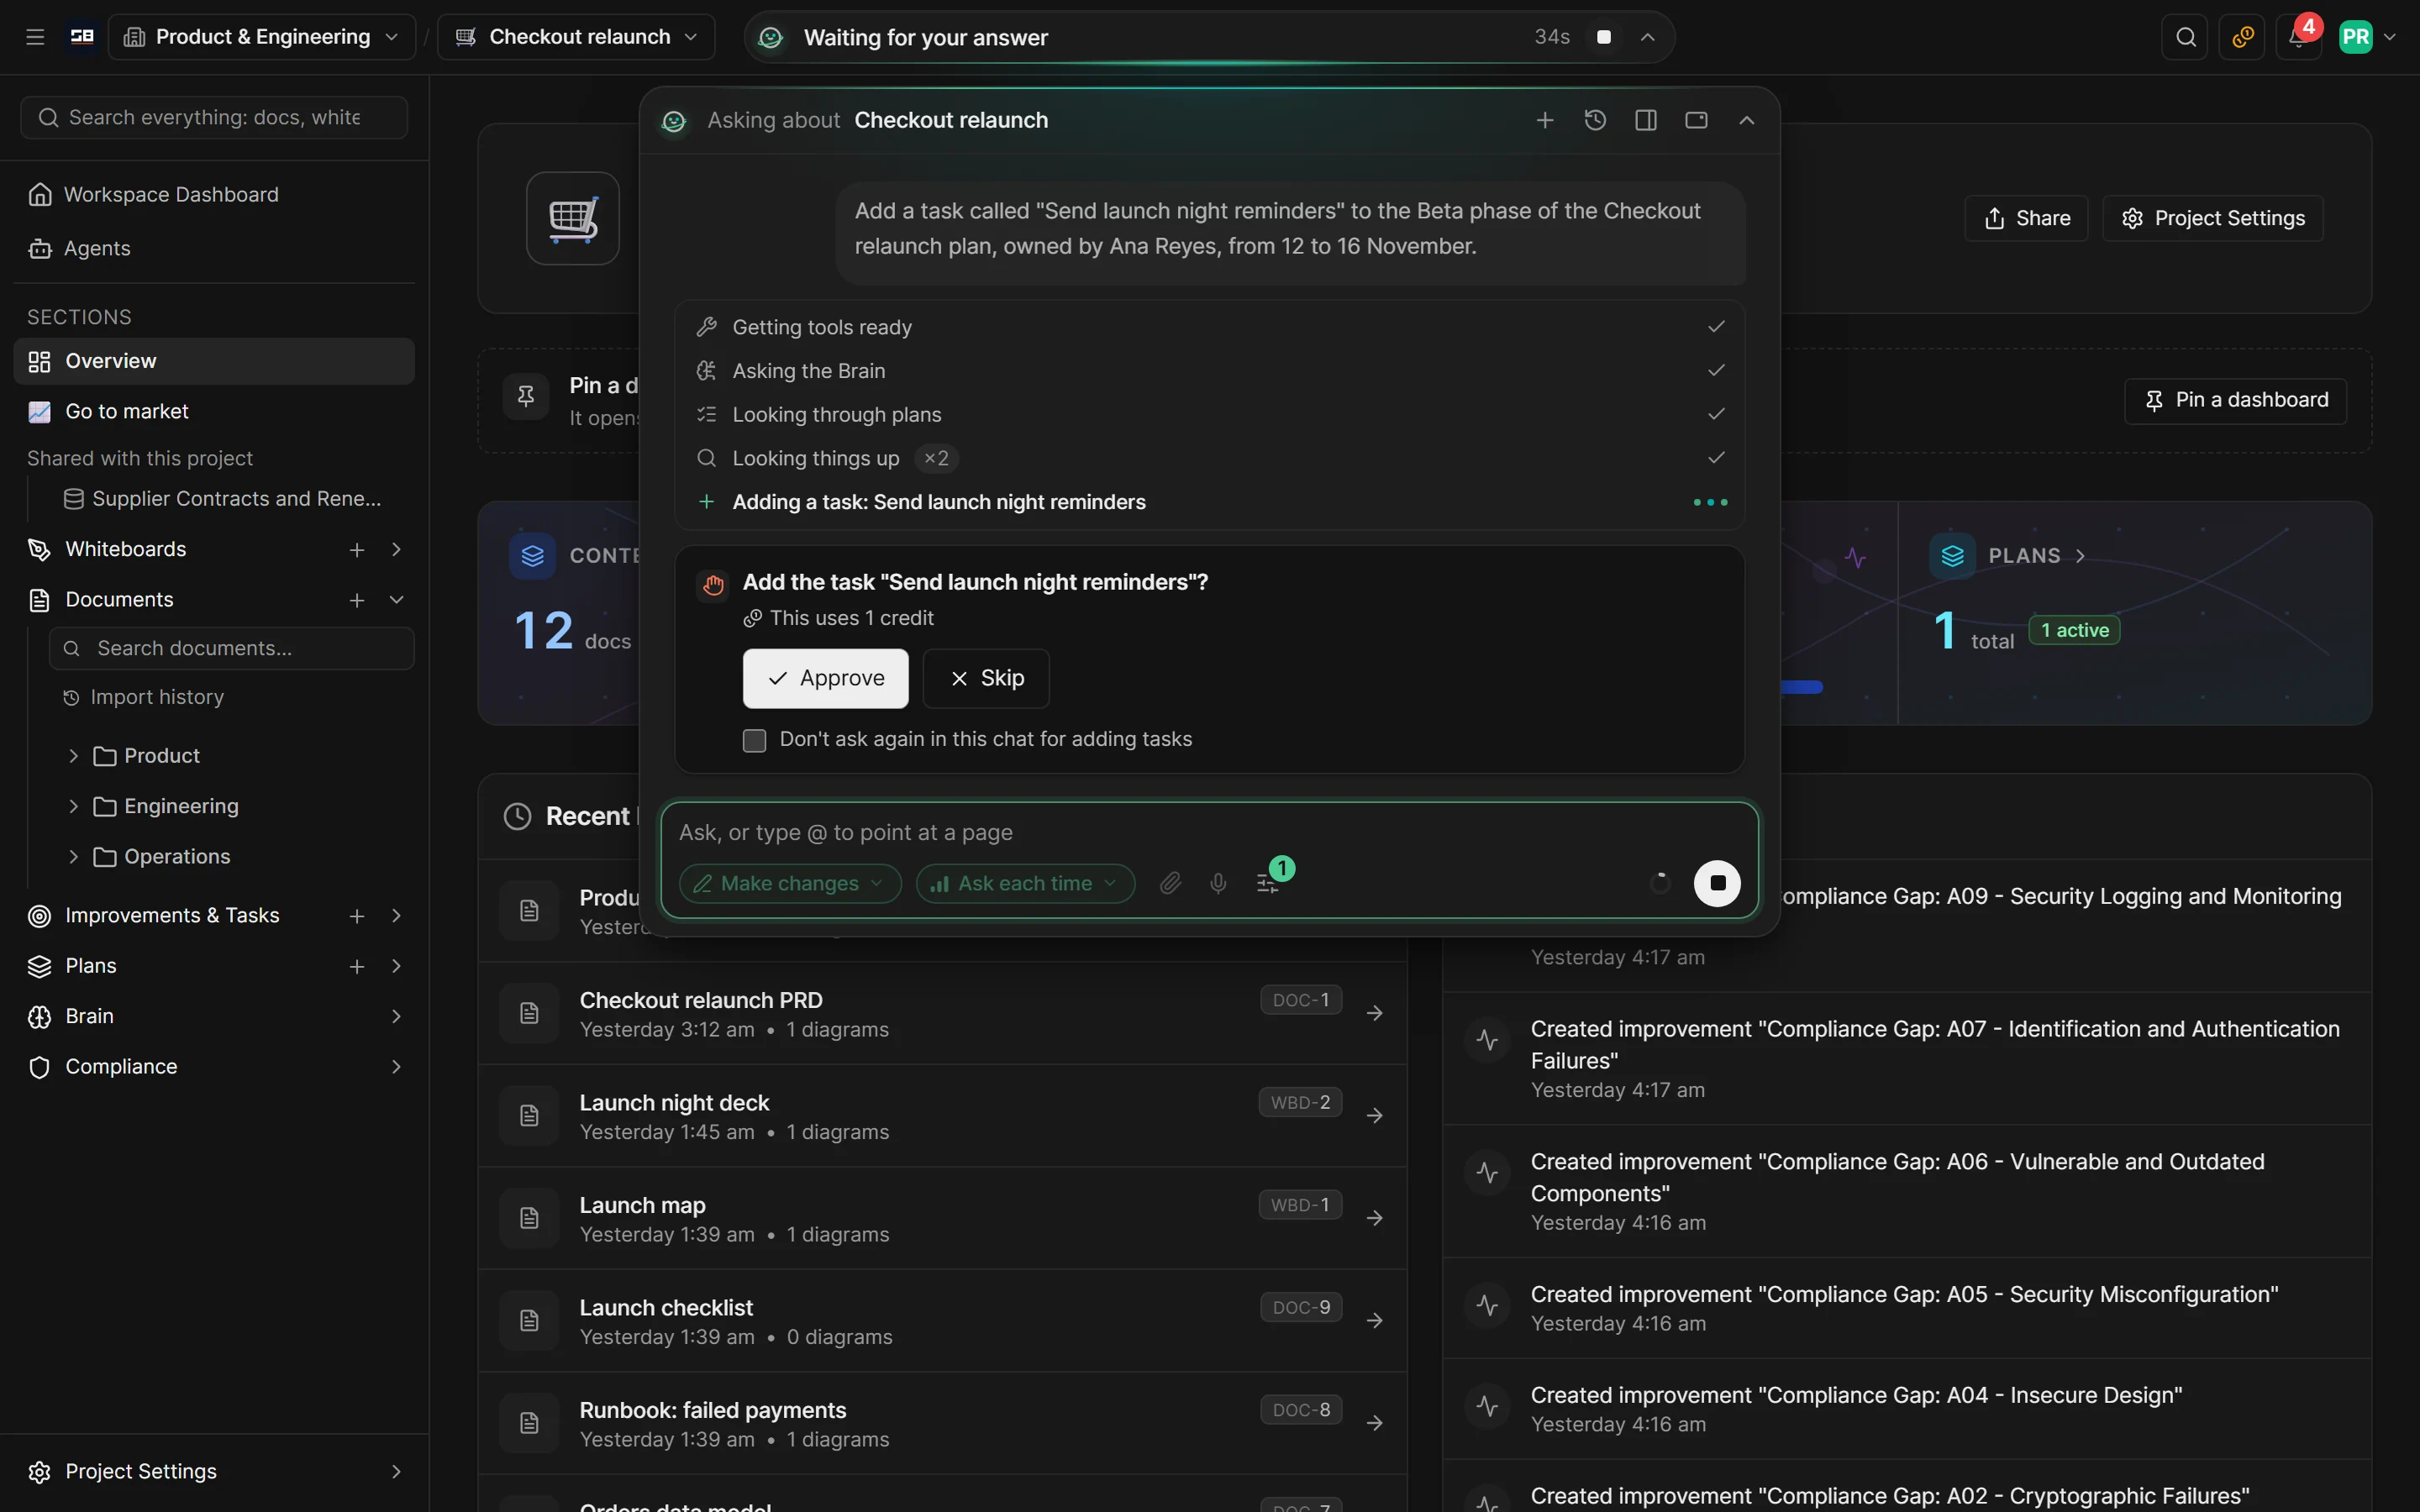Collapse the chat panel with up chevron
Image resolution: width=2420 pixels, height=1512 pixels.
[1747, 120]
